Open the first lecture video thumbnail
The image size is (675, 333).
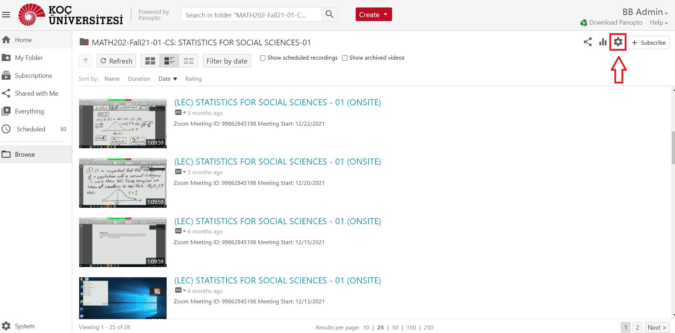tap(123, 123)
